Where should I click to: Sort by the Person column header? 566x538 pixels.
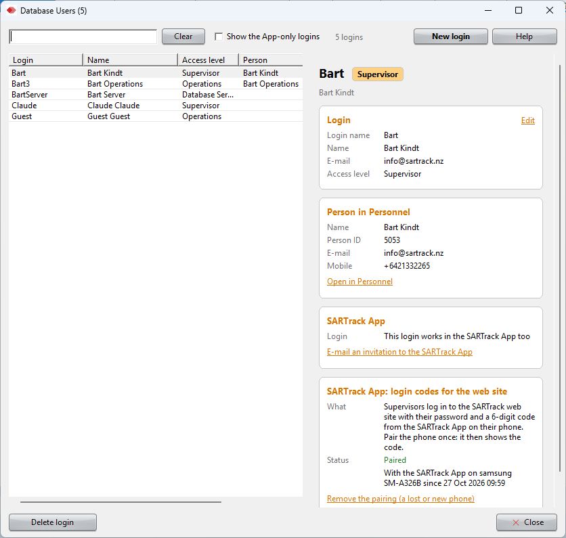(271, 60)
